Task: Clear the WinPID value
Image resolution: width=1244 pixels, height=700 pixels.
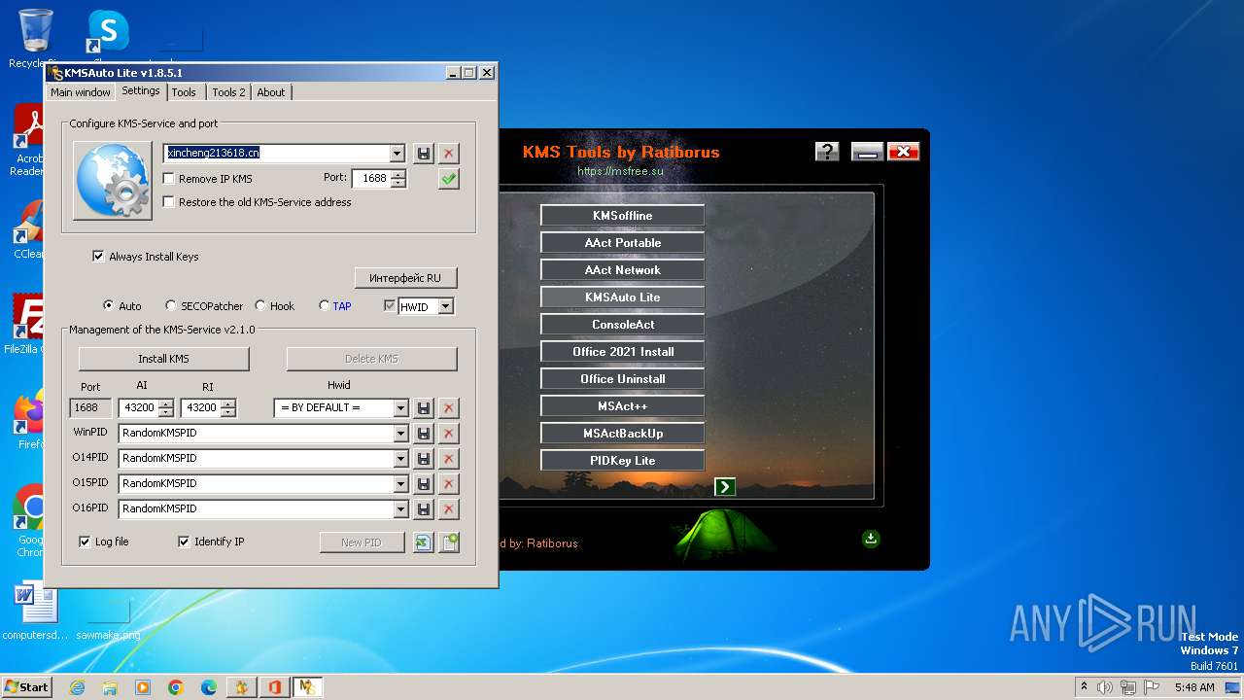Action: [448, 434]
